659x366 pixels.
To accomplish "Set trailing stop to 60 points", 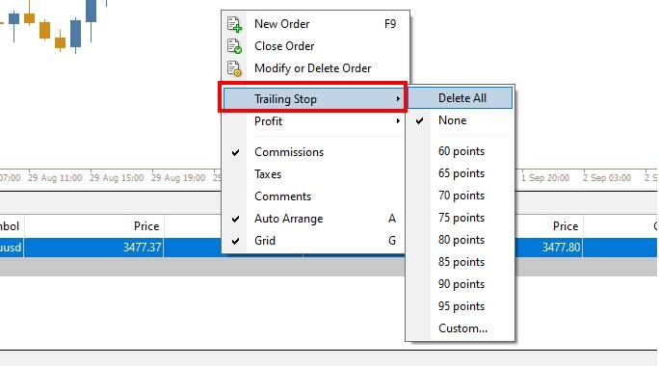I will pos(461,151).
